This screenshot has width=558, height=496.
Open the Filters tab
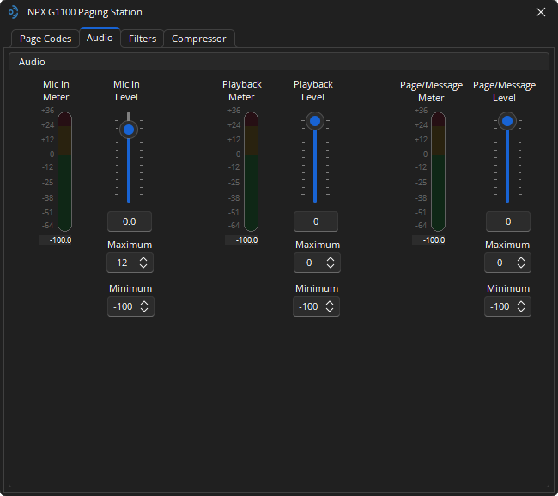(x=143, y=39)
